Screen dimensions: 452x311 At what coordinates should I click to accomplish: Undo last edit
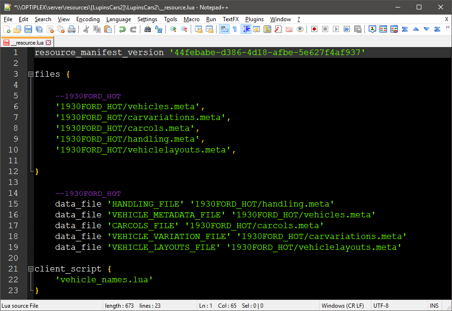(x=122, y=29)
